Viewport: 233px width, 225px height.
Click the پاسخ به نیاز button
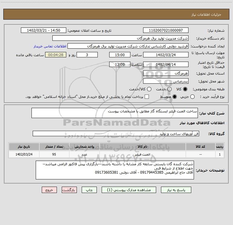(176, 190)
